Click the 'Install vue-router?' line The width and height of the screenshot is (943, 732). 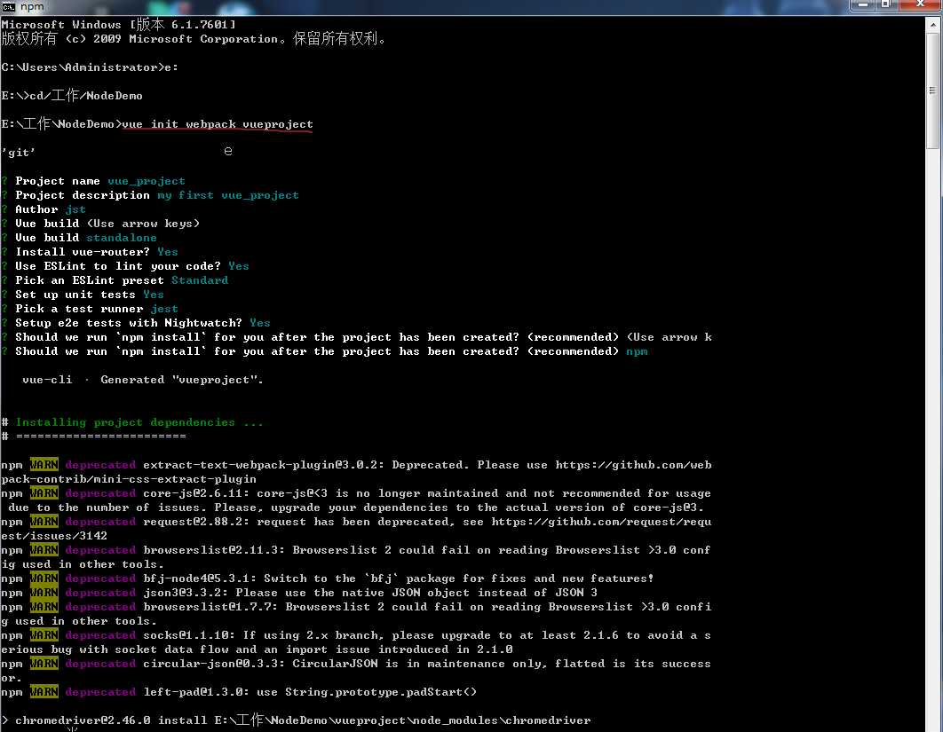click(90, 252)
